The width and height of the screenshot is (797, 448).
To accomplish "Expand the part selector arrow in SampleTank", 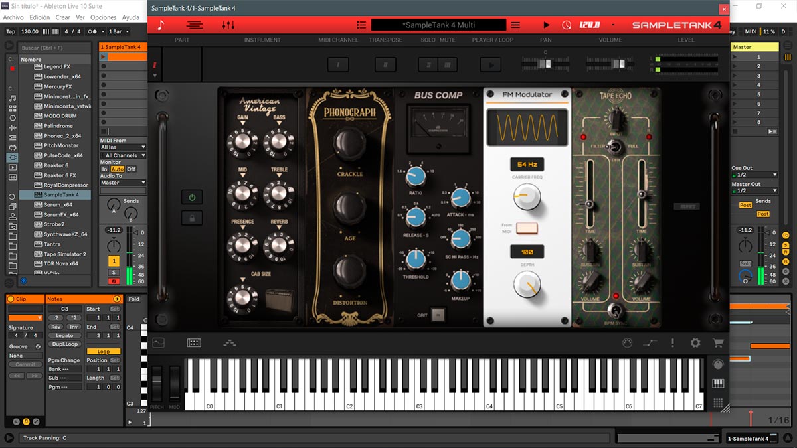I will tap(155, 76).
